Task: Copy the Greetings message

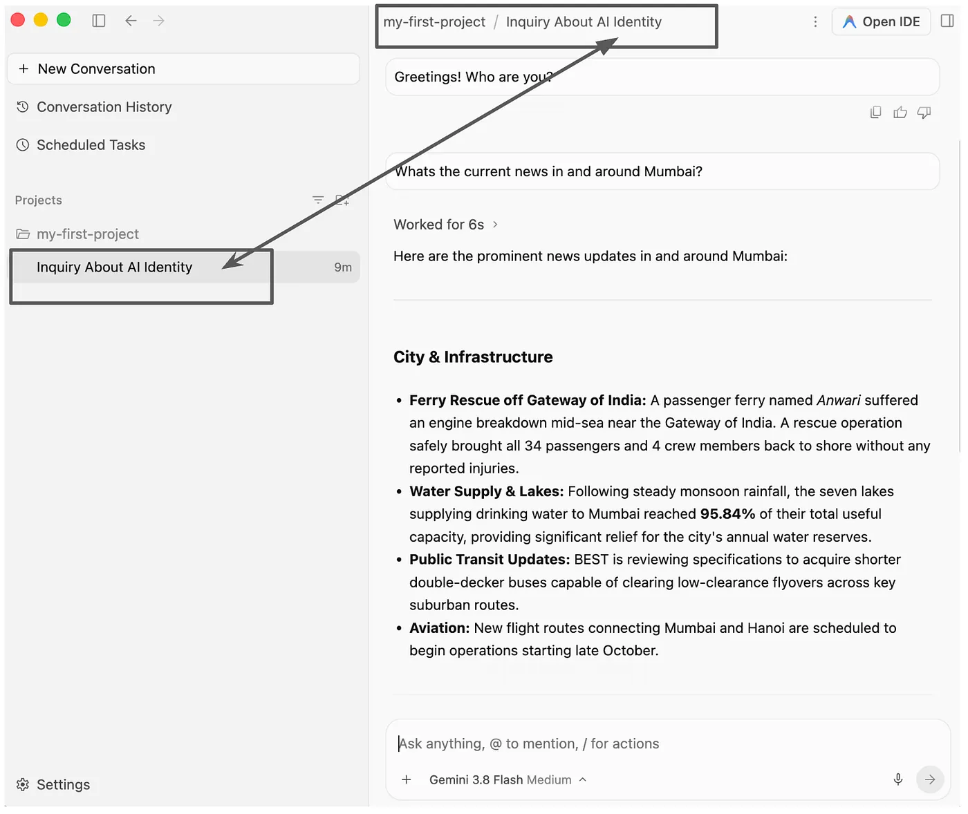Action: 875,113
